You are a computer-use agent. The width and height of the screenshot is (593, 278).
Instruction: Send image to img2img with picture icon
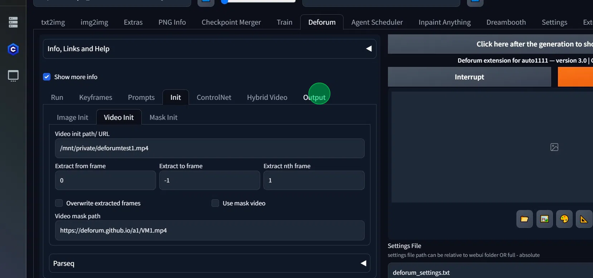(x=545, y=219)
